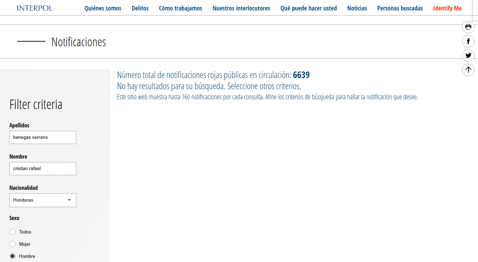Click the Nombre input field
478x262 pixels.
tap(43, 169)
